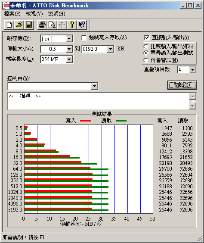Click the status bar text 如需說明，請按 F1
This screenshot has height=243, width=204.
[x=24, y=237]
